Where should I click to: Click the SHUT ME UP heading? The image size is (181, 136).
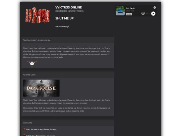(x=64, y=18)
